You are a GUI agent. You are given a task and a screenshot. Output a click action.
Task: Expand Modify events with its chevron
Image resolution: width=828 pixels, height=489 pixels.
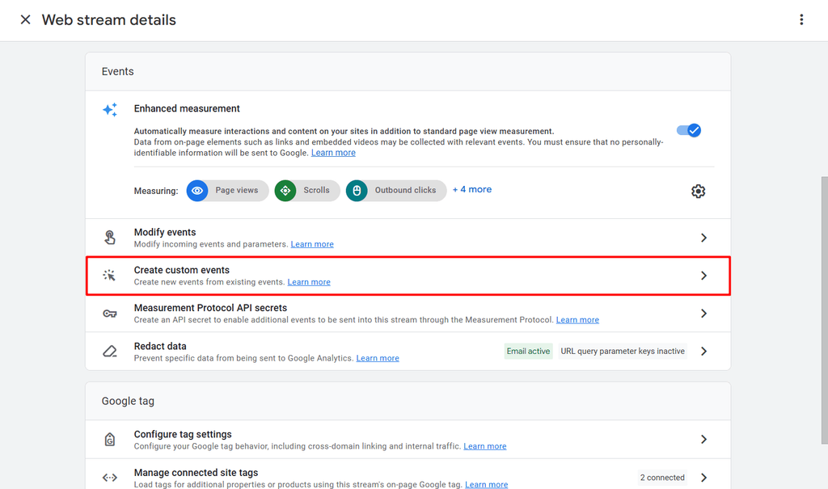point(703,238)
